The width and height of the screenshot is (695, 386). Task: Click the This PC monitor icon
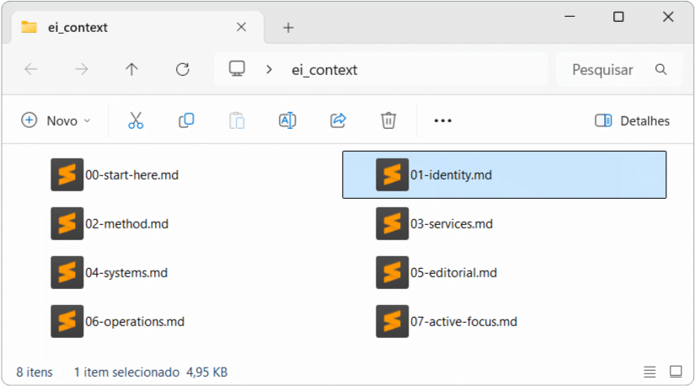(238, 69)
